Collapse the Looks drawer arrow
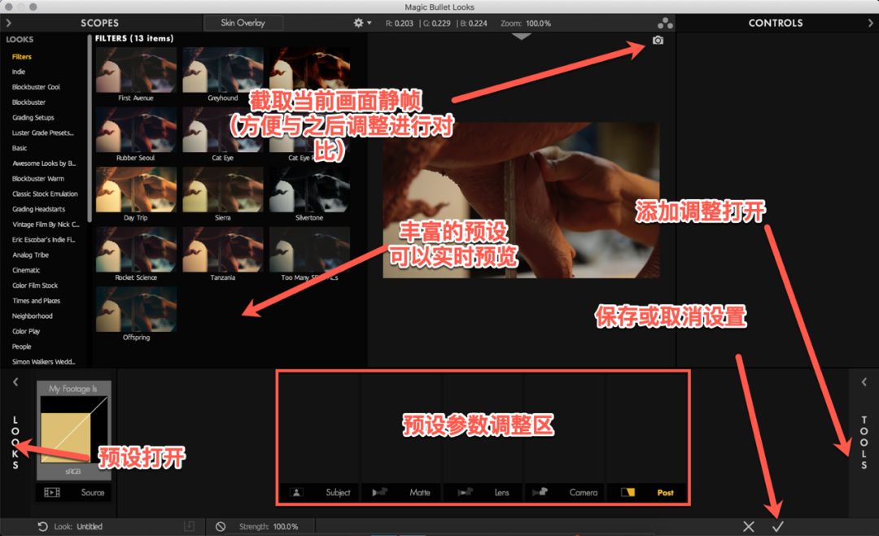Image resolution: width=879 pixels, height=536 pixels. [15, 382]
